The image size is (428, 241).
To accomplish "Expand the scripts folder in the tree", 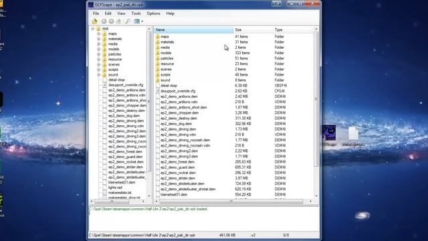I will click(x=98, y=70).
